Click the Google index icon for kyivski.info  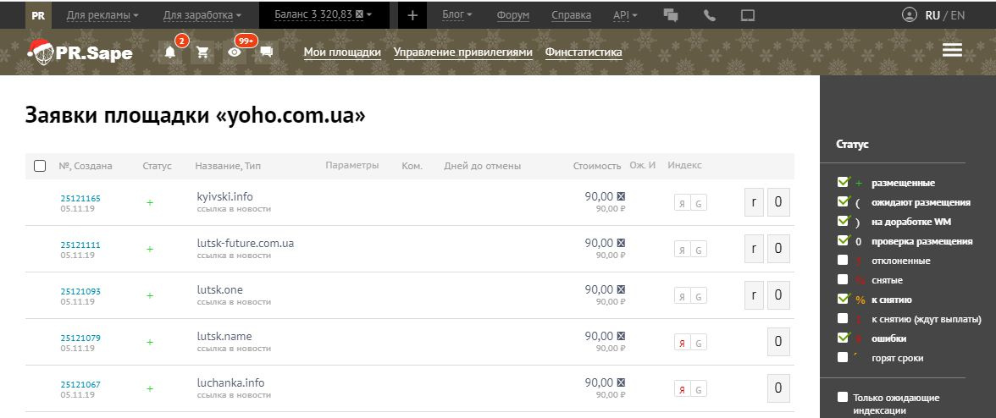[698, 203]
